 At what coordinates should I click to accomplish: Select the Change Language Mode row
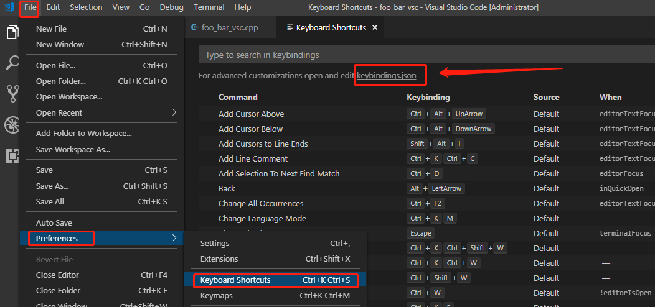coord(426,219)
